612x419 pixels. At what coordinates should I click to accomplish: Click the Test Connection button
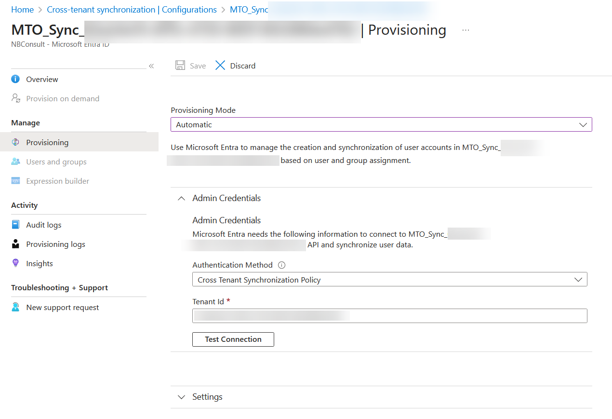click(x=233, y=339)
